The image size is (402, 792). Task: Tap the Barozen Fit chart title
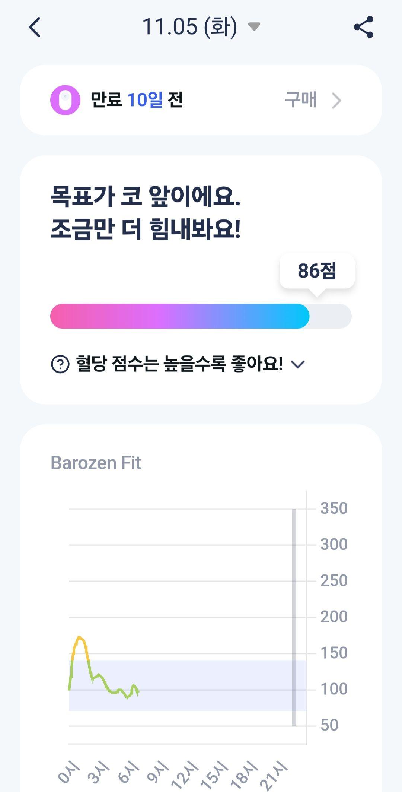pyautogui.click(x=96, y=463)
